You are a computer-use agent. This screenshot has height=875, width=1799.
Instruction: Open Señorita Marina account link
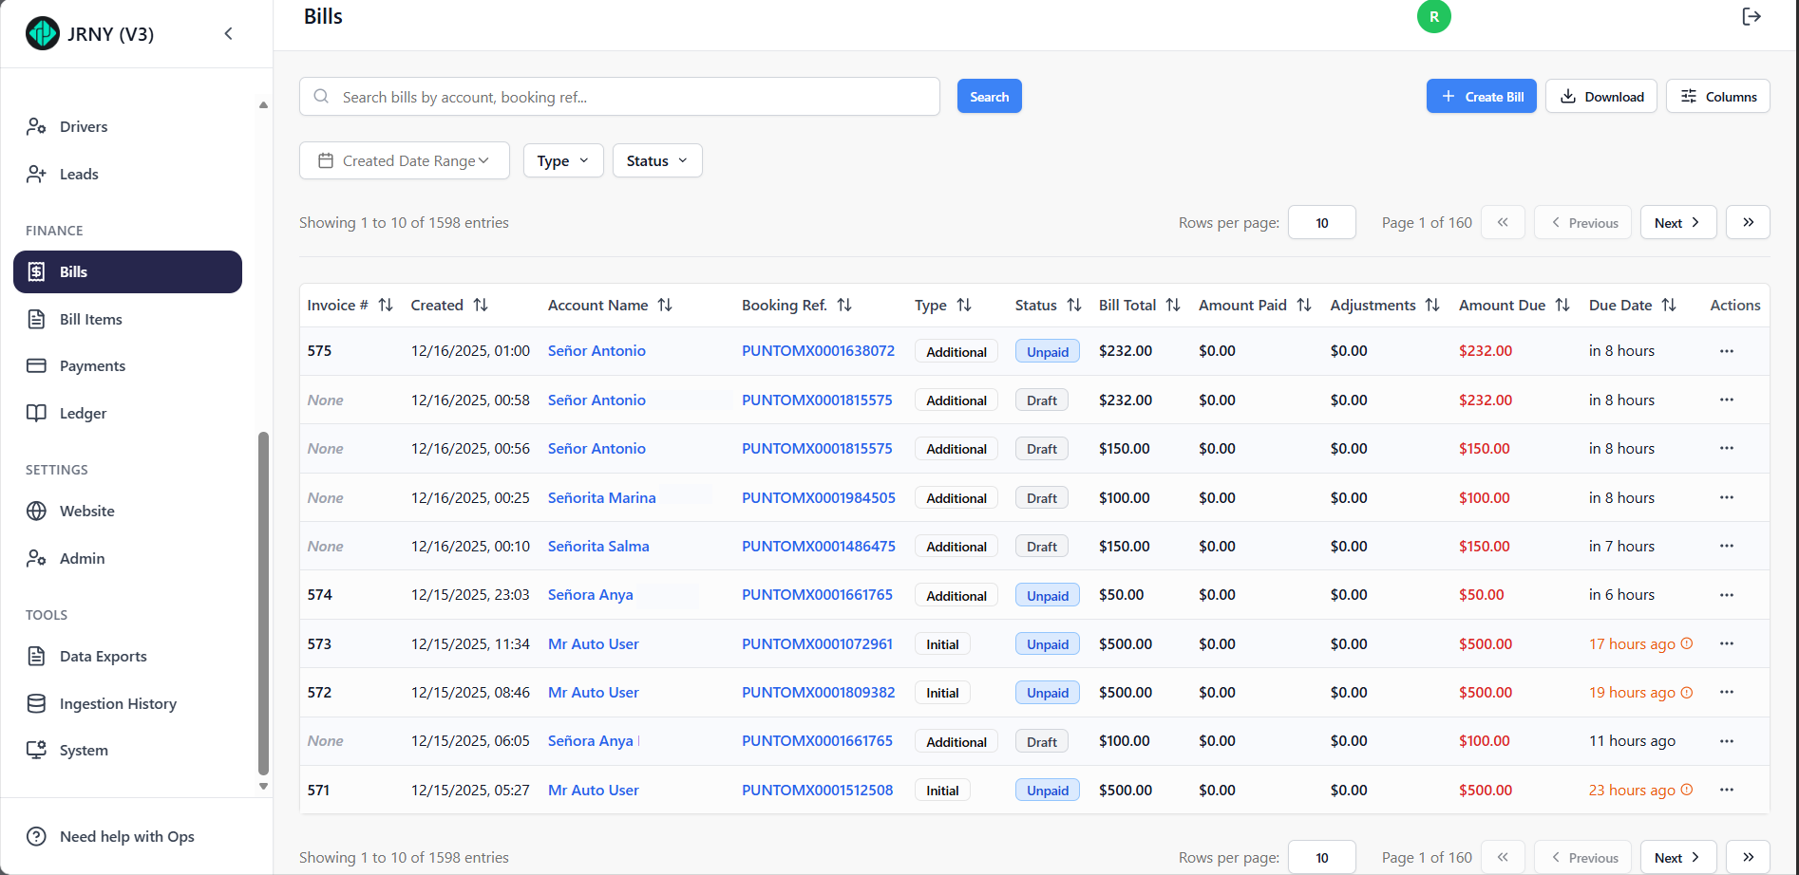click(601, 498)
